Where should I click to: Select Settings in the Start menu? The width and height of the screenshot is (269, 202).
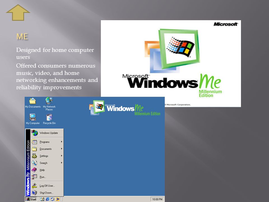[47, 156]
